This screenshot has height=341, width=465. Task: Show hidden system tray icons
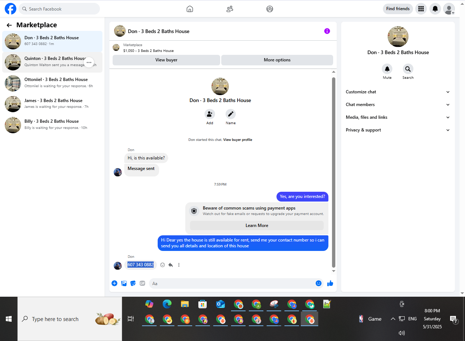coord(393,319)
